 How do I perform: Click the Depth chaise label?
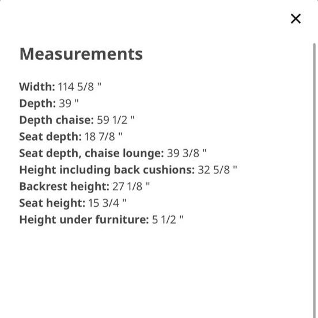pos(56,120)
